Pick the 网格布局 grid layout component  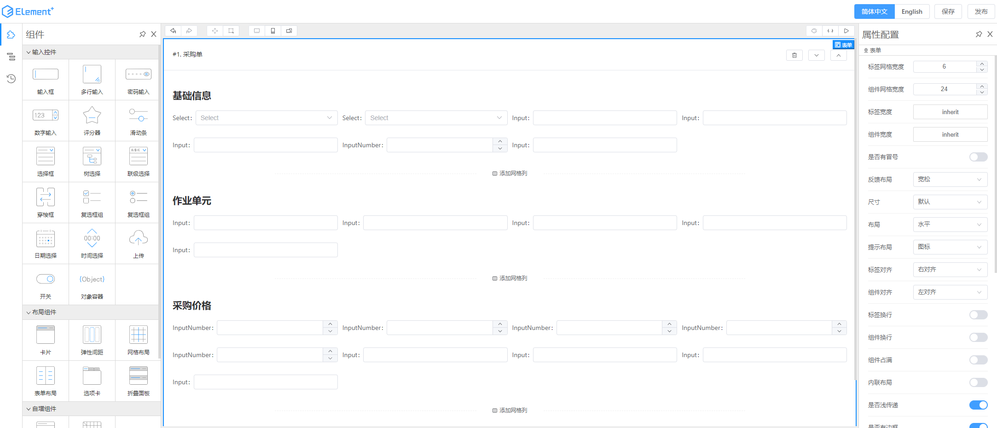coord(139,340)
